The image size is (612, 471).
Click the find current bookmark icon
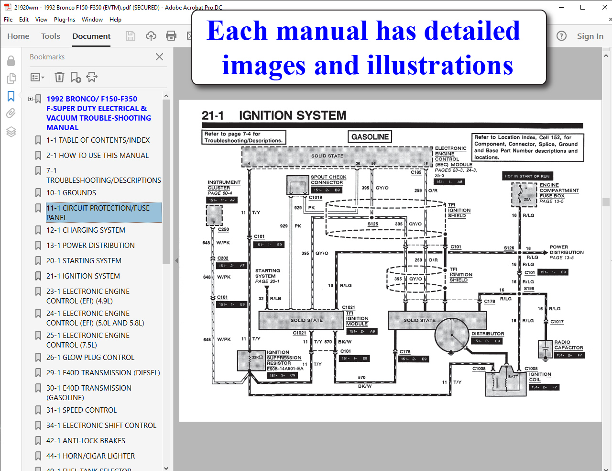pyautogui.click(x=92, y=77)
